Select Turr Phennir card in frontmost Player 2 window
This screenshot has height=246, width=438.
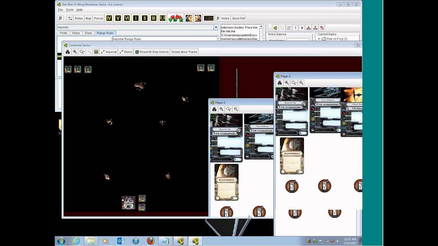[325, 110]
